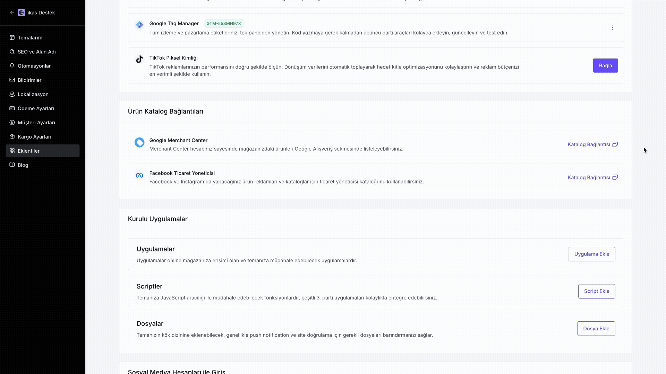Select Otomasyonlar from the sidebar
The height and width of the screenshot is (374, 666).
pyautogui.click(x=34, y=66)
